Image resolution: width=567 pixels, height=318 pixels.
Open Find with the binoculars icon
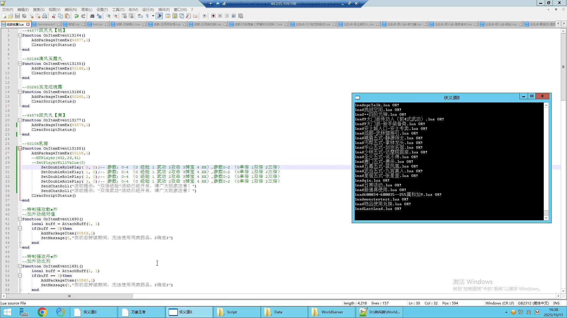(92, 16)
